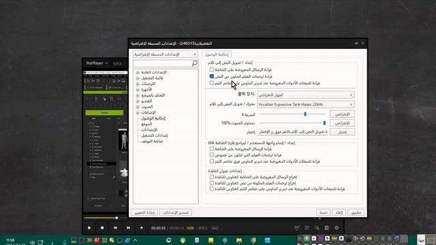Enable TTS 'قراءة الرسائل المعروضة على الشاشة' checkbox
This screenshot has height=245, width=436.
pos(212,69)
